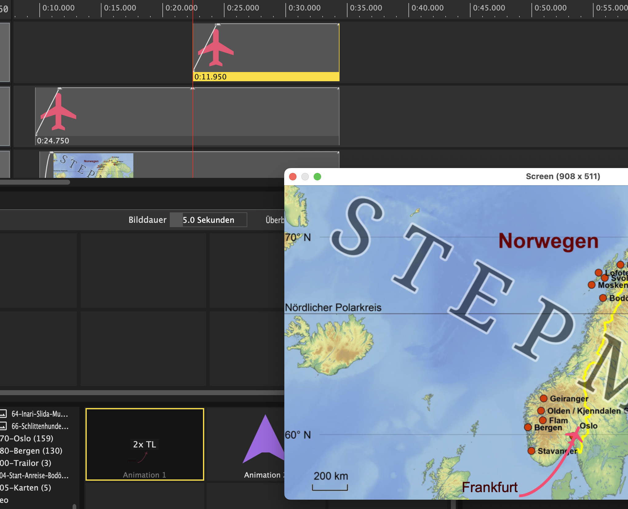628x509 pixels.
Task: Click the 66-Schlittenhunde image file icon
Action: [x=3, y=426]
